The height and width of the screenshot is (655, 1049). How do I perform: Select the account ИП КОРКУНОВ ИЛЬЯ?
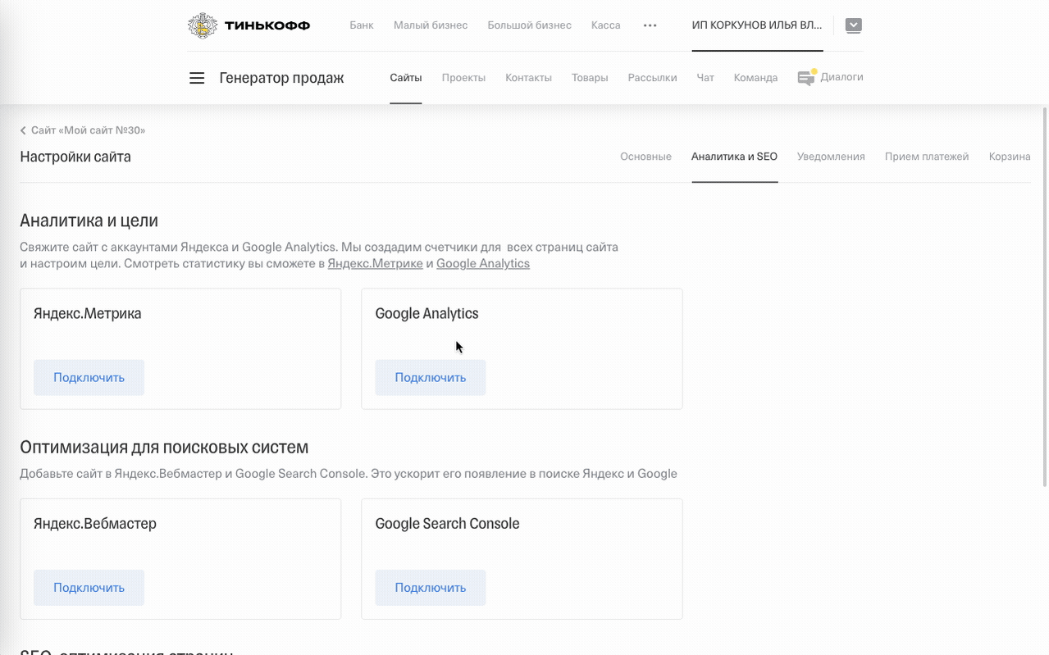[x=757, y=25]
